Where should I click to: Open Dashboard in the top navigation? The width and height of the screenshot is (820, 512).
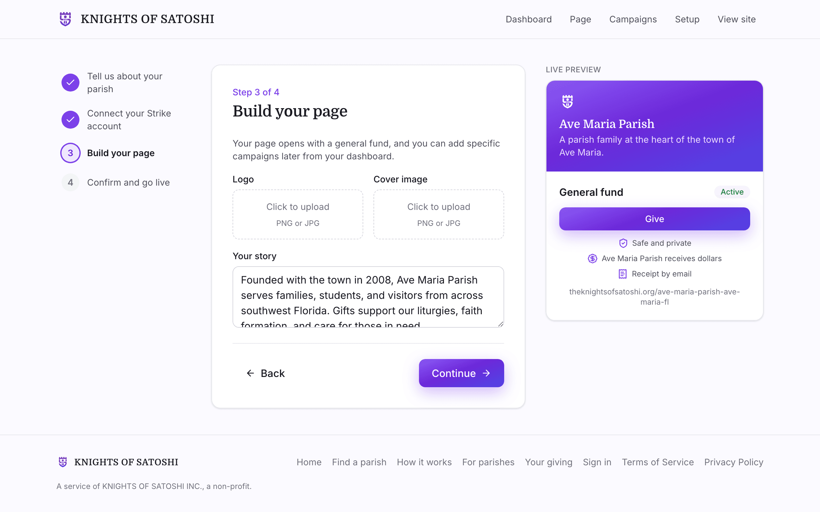pyautogui.click(x=529, y=19)
